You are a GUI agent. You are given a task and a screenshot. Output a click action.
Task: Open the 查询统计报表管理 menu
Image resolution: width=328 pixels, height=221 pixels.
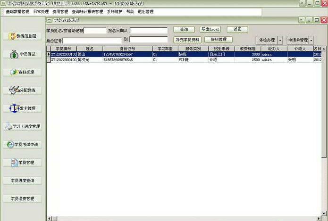87,12
